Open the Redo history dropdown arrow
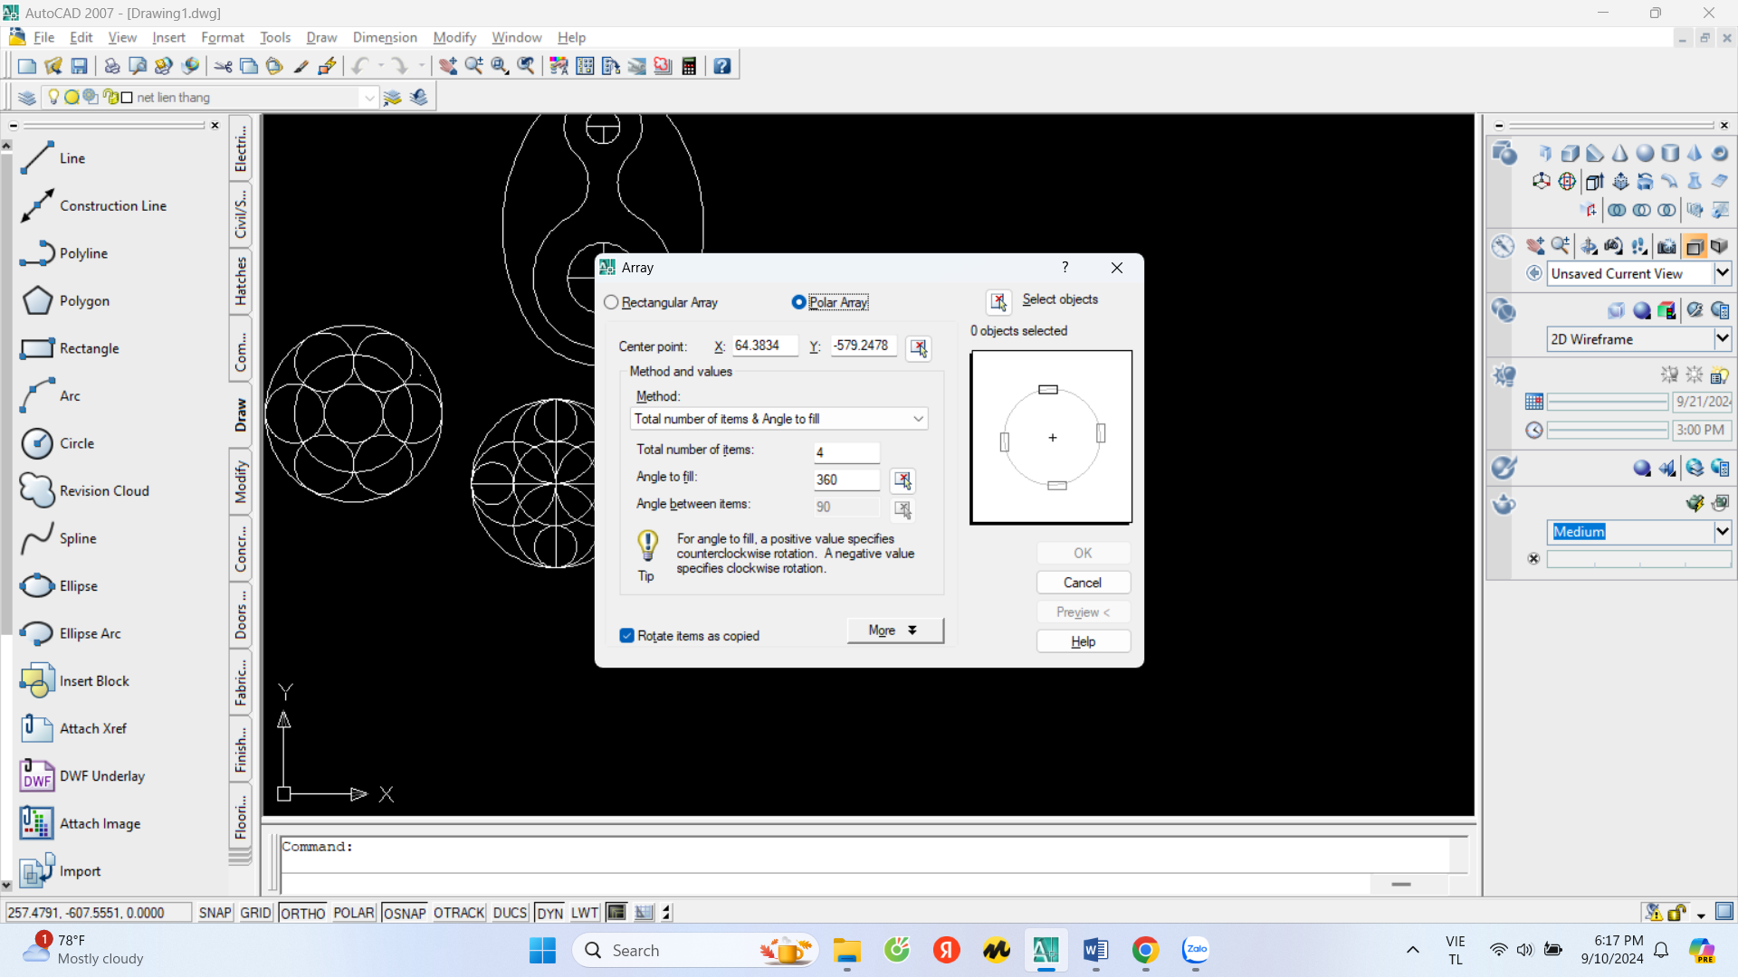 click(421, 66)
